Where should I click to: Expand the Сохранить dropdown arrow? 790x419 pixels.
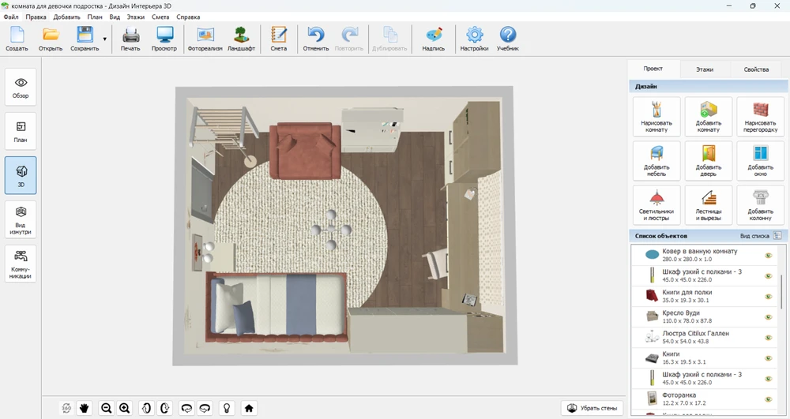click(105, 39)
